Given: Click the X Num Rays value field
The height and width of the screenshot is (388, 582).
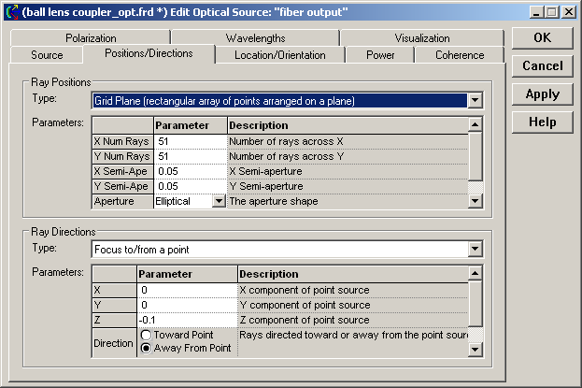Looking at the screenshot, I should point(190,141).
